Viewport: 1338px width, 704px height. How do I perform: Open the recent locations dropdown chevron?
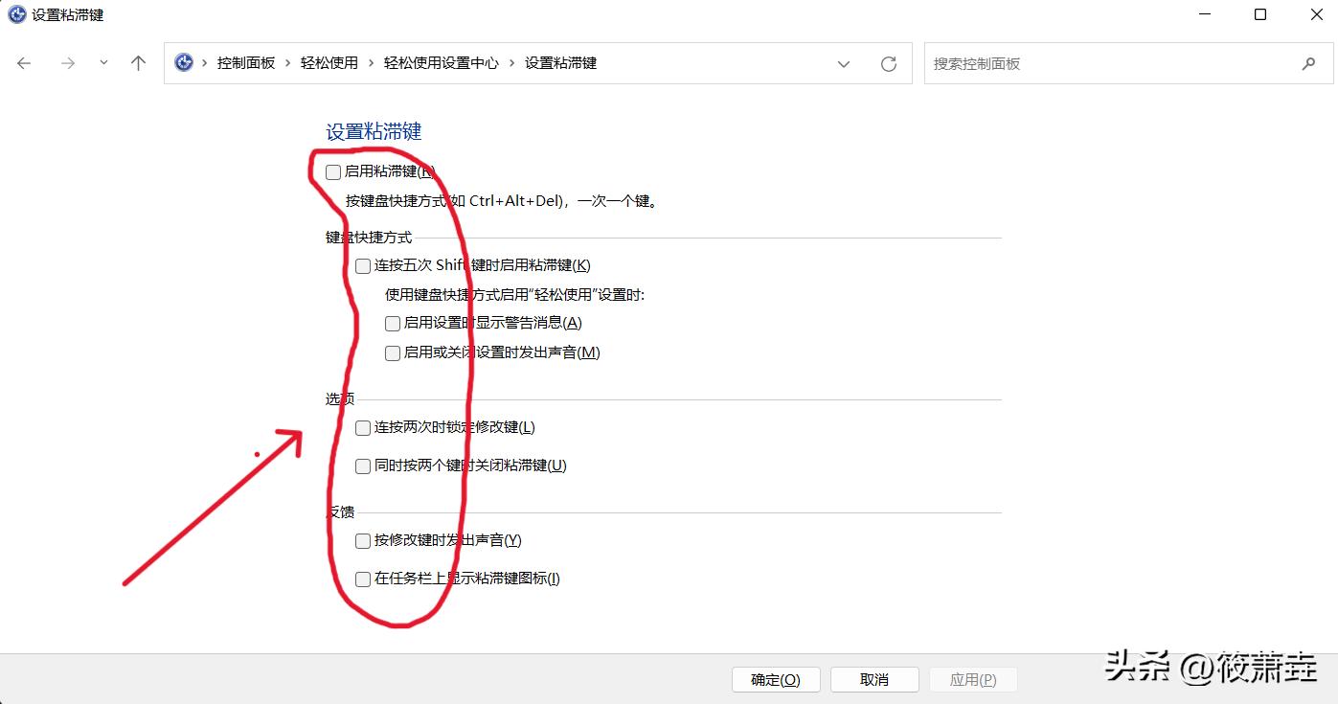[x=102, y=62]
